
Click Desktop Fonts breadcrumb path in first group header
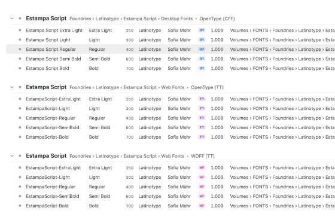(x=131, y=19)
